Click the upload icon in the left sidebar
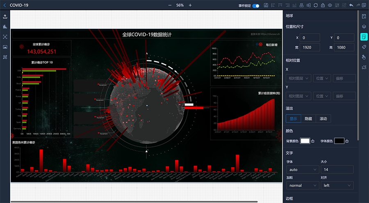Screen dimensions: 369x203 5,16
